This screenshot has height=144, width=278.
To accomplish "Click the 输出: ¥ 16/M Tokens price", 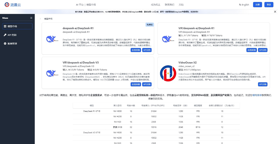I will click(x=212, y=35).
